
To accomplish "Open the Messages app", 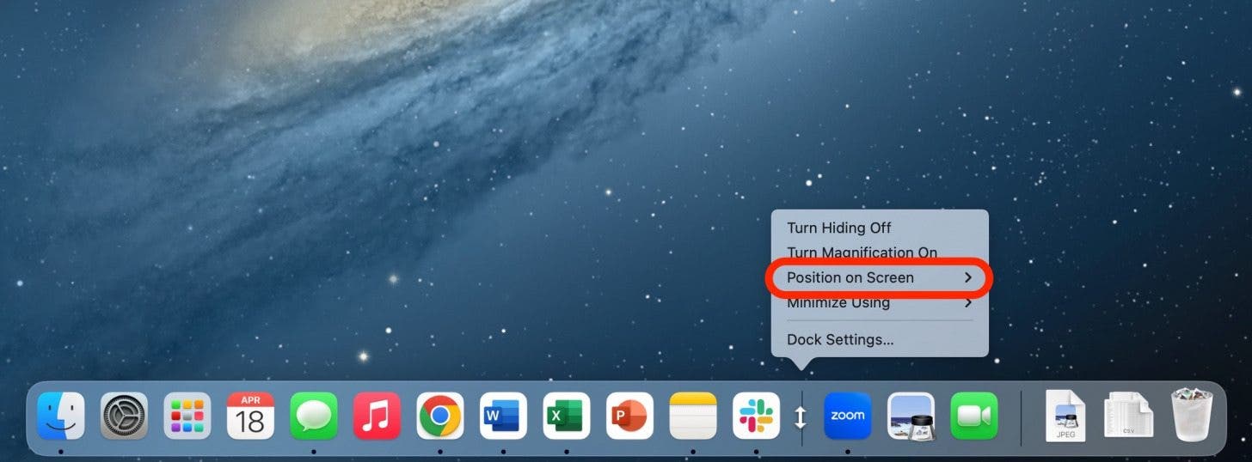I will coord(313,416).
